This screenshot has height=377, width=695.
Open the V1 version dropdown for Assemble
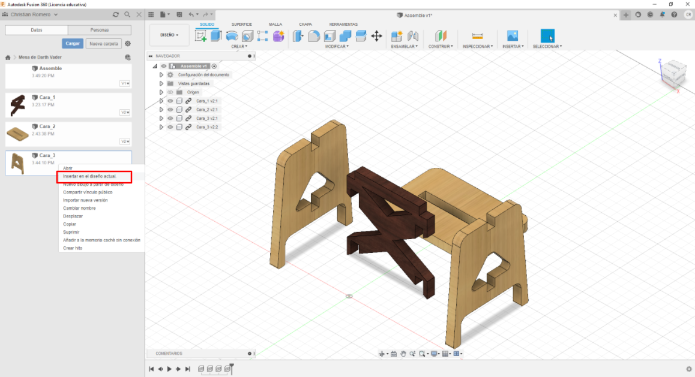[x=125, y=84]
